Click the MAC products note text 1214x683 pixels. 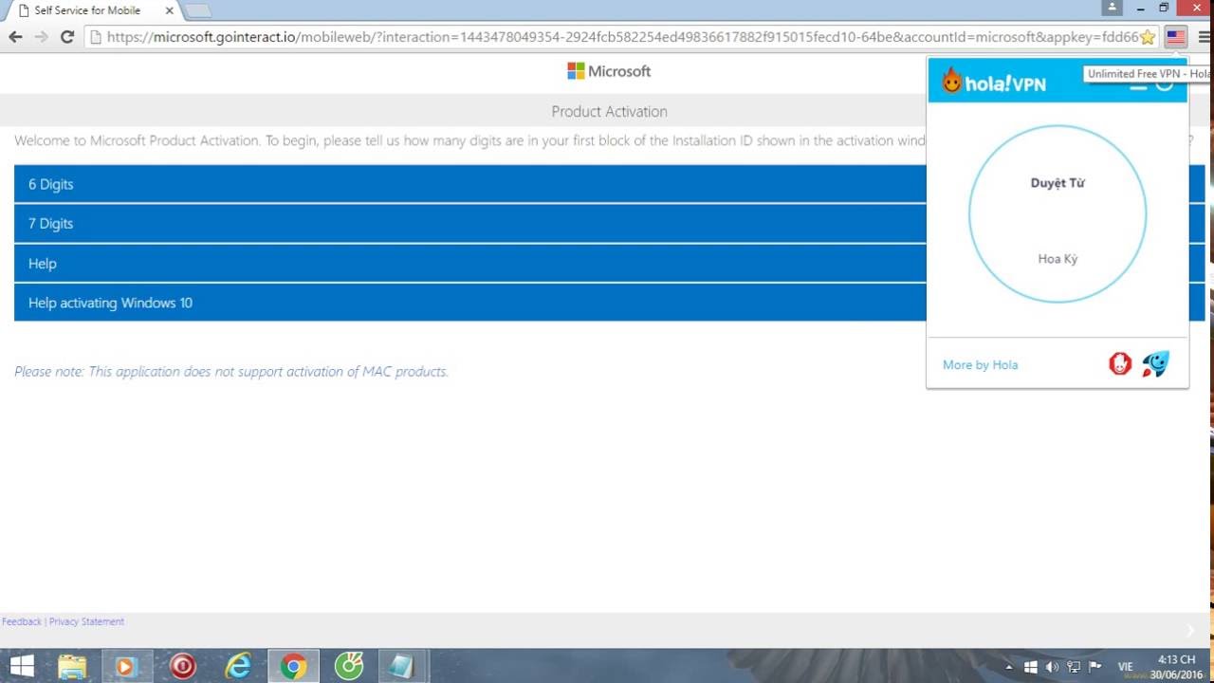[231, 371]
